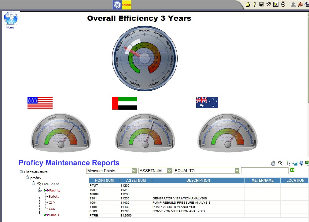This screenshot has width=309, height=222.
Task: Click the GE logo in the header
Action: pos(117,5)
